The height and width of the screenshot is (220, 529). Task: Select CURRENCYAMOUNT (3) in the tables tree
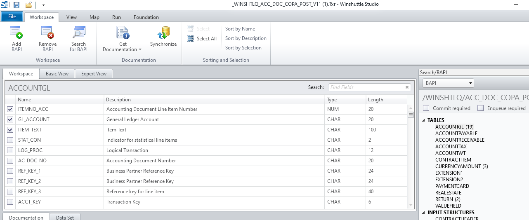(462, 166)
